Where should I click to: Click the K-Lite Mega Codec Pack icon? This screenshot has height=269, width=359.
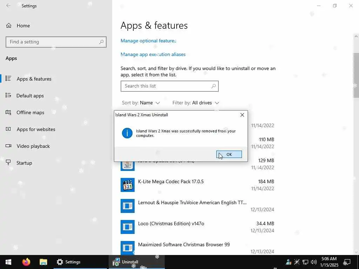tap(128, 185)
